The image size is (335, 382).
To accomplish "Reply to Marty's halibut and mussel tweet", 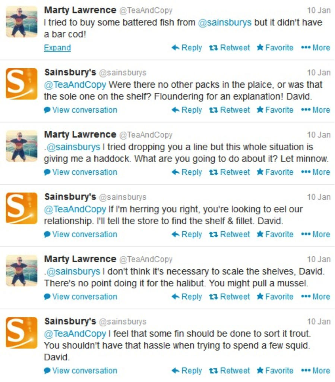I will point(187,297).
